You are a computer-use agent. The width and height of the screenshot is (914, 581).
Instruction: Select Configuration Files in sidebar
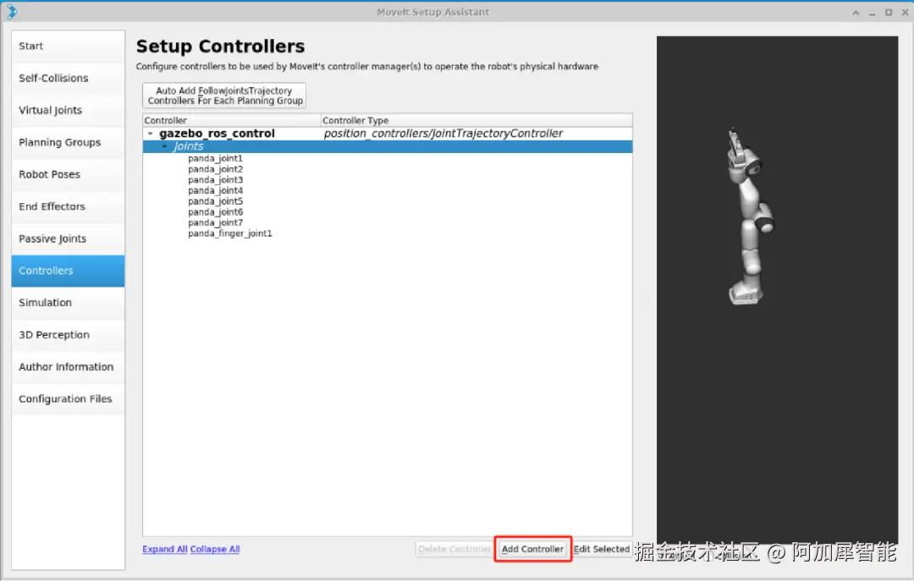click(68, 398)
